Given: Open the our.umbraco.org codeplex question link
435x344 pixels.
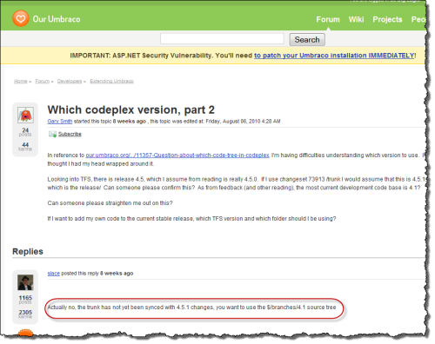Looking at the screenshot, I should pyautogui.click(x=177, y=155).
